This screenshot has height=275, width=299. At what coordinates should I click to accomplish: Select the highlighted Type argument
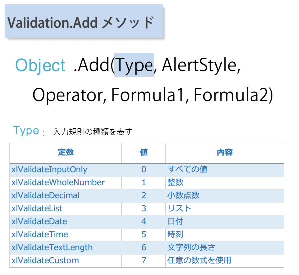(x=134, y=66)
